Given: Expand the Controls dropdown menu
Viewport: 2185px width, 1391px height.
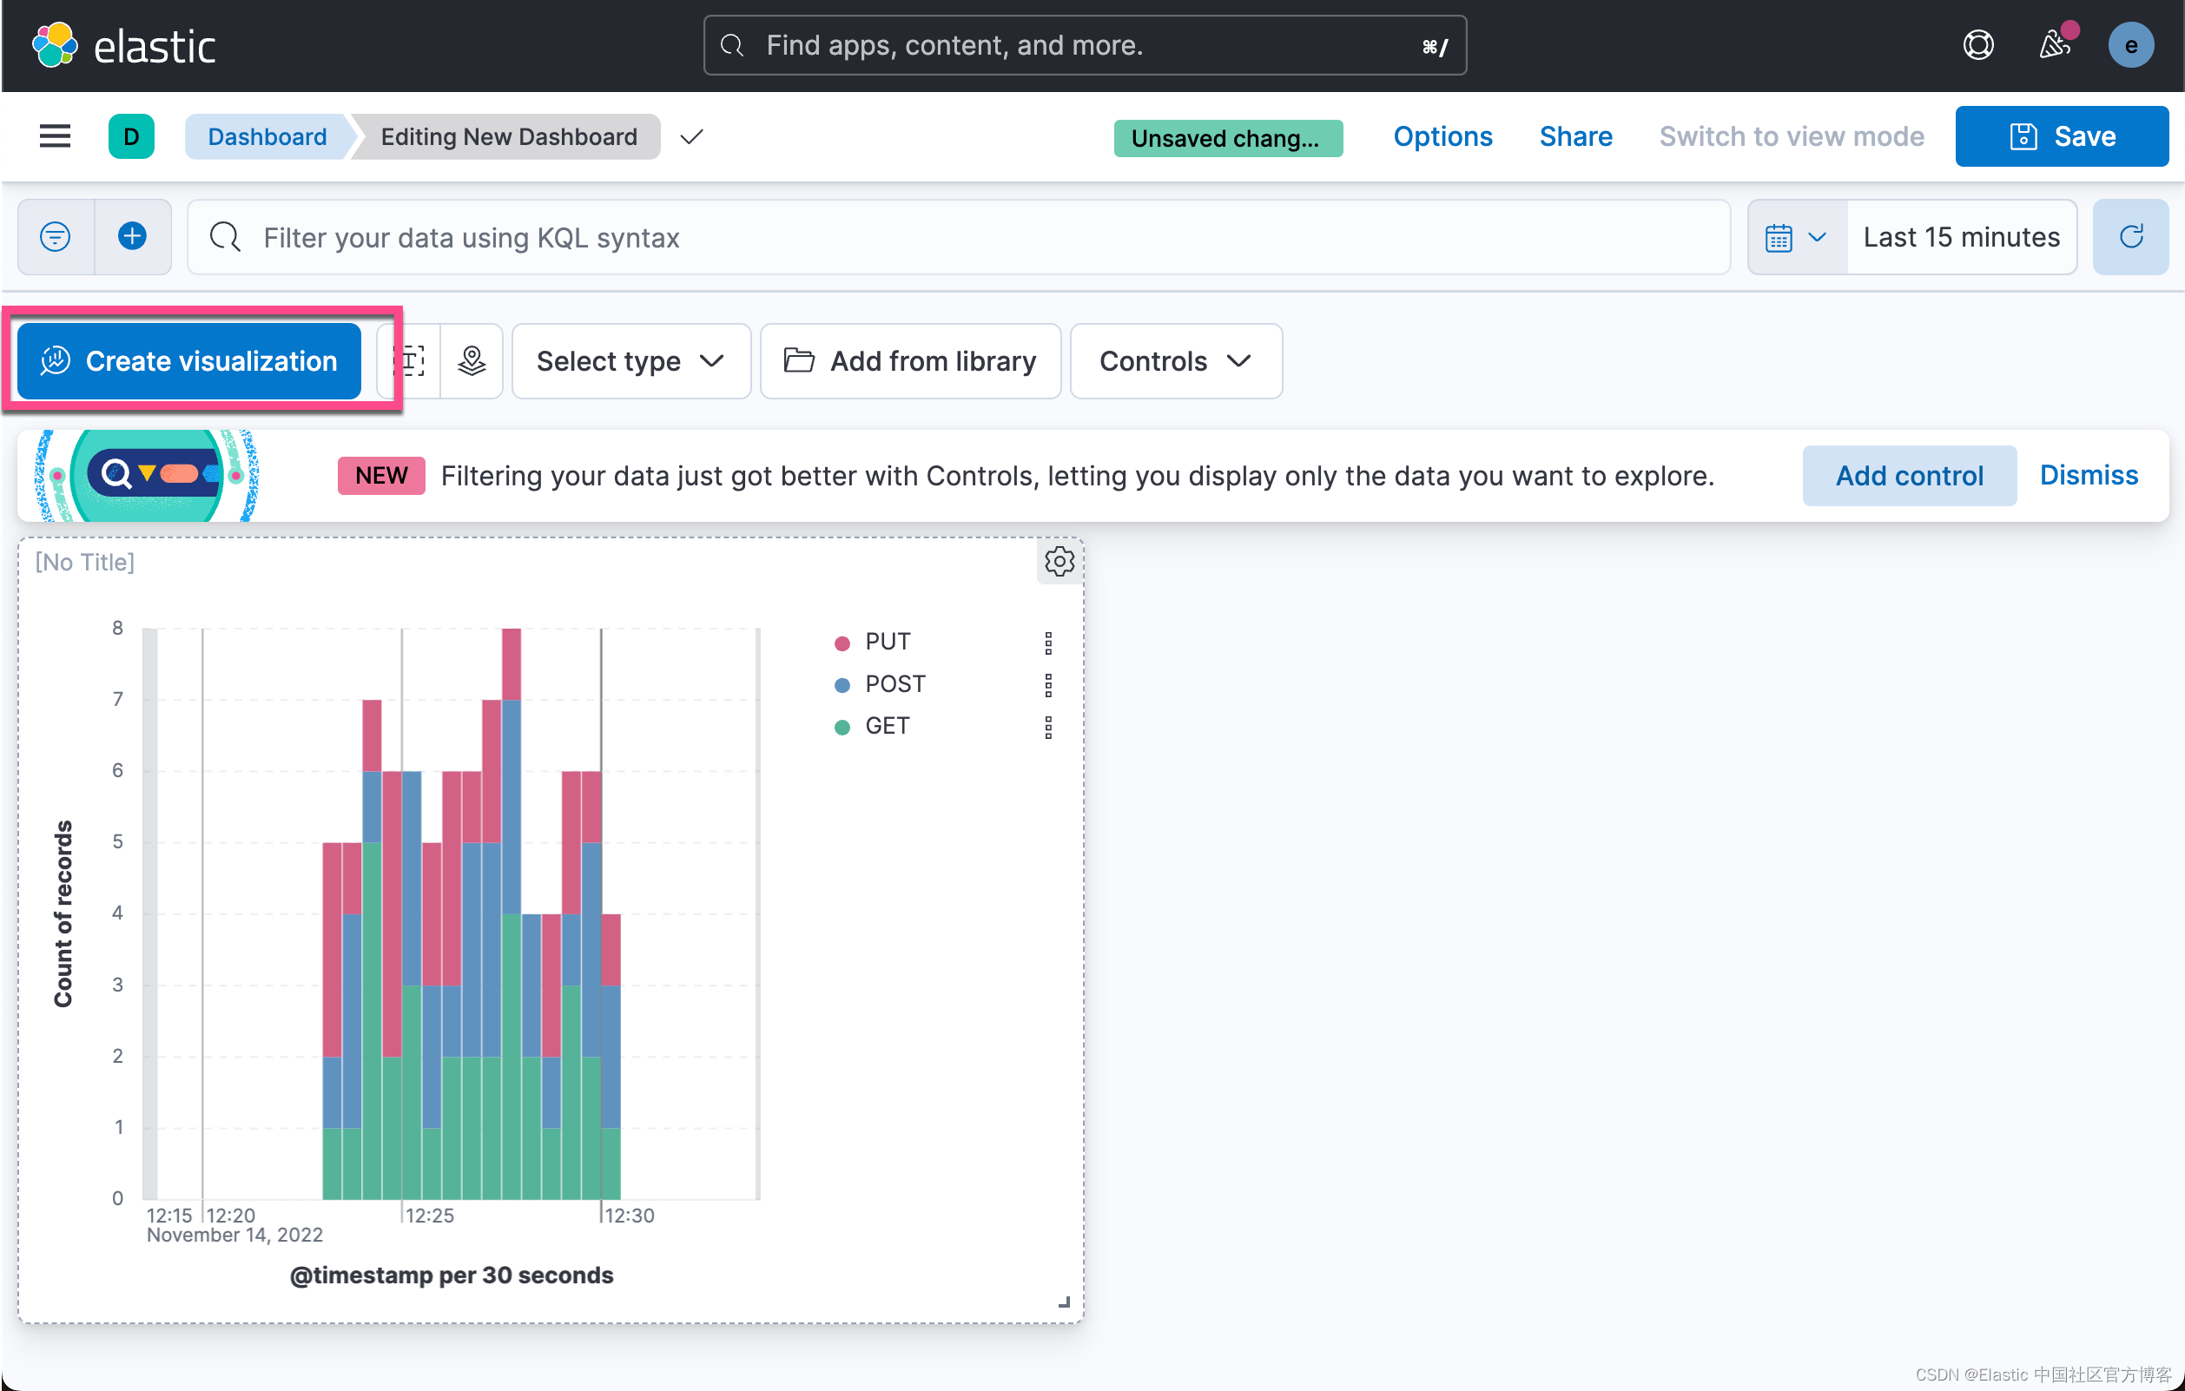Looking at the screenshot, I should [1174, 359].
